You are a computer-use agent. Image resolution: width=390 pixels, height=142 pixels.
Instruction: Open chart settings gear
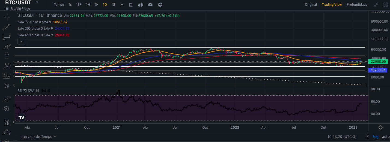click(381, 128)
